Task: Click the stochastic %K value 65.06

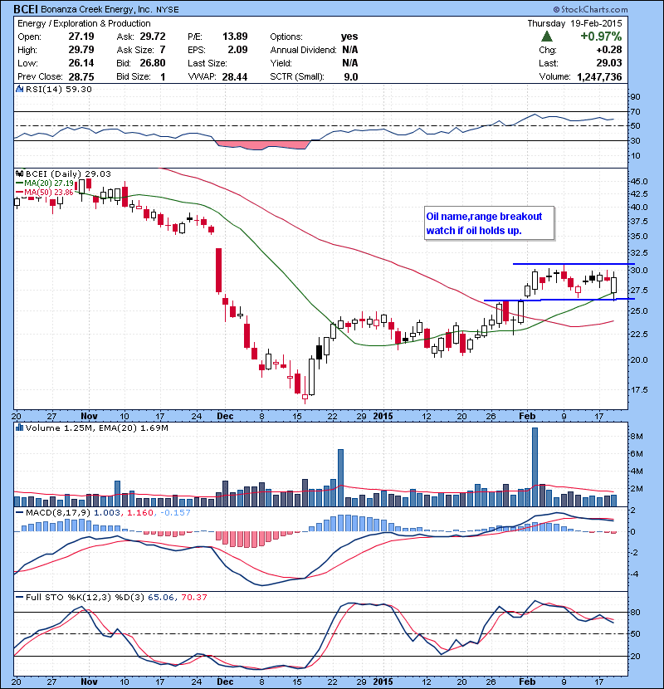Action: (161, 597)
